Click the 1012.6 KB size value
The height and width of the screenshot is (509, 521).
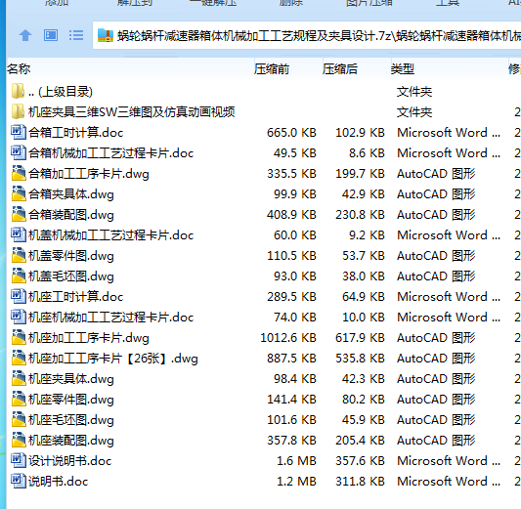pyautogui.click(x=288, y=338)
